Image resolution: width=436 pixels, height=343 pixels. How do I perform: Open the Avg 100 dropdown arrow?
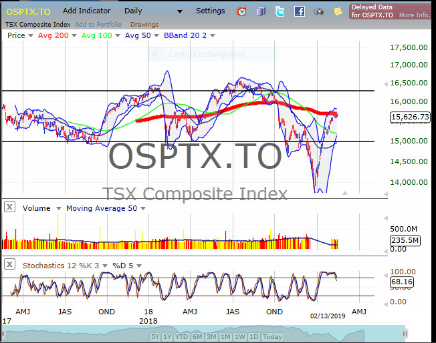pyautogui.click(x=117, y=36)
